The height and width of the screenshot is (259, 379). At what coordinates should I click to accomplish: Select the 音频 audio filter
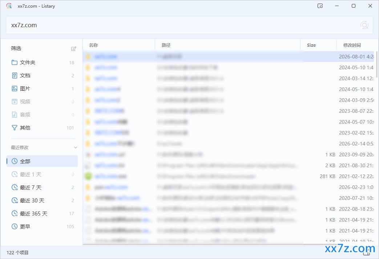click(x=42, y=115)
